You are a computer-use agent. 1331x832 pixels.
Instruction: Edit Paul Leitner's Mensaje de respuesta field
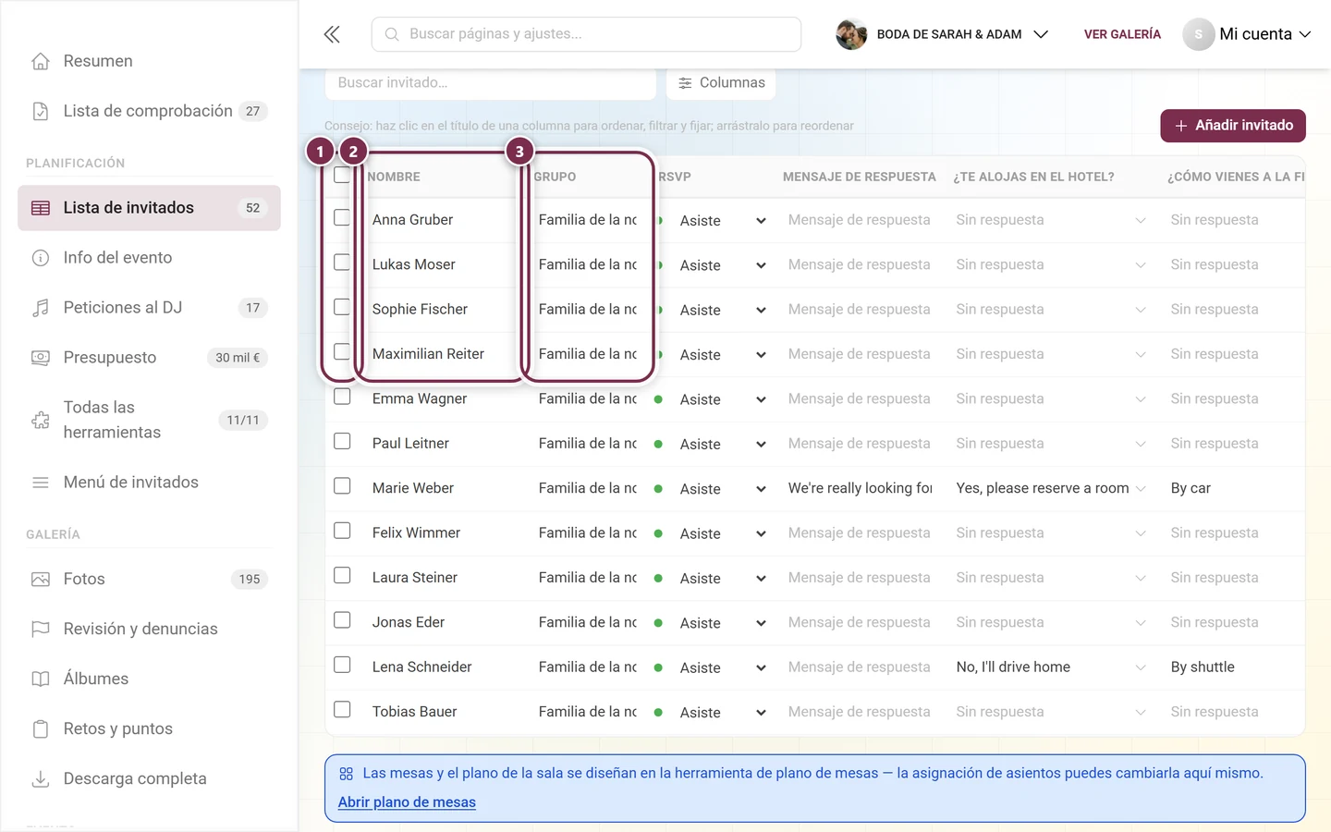pos(860,444)
